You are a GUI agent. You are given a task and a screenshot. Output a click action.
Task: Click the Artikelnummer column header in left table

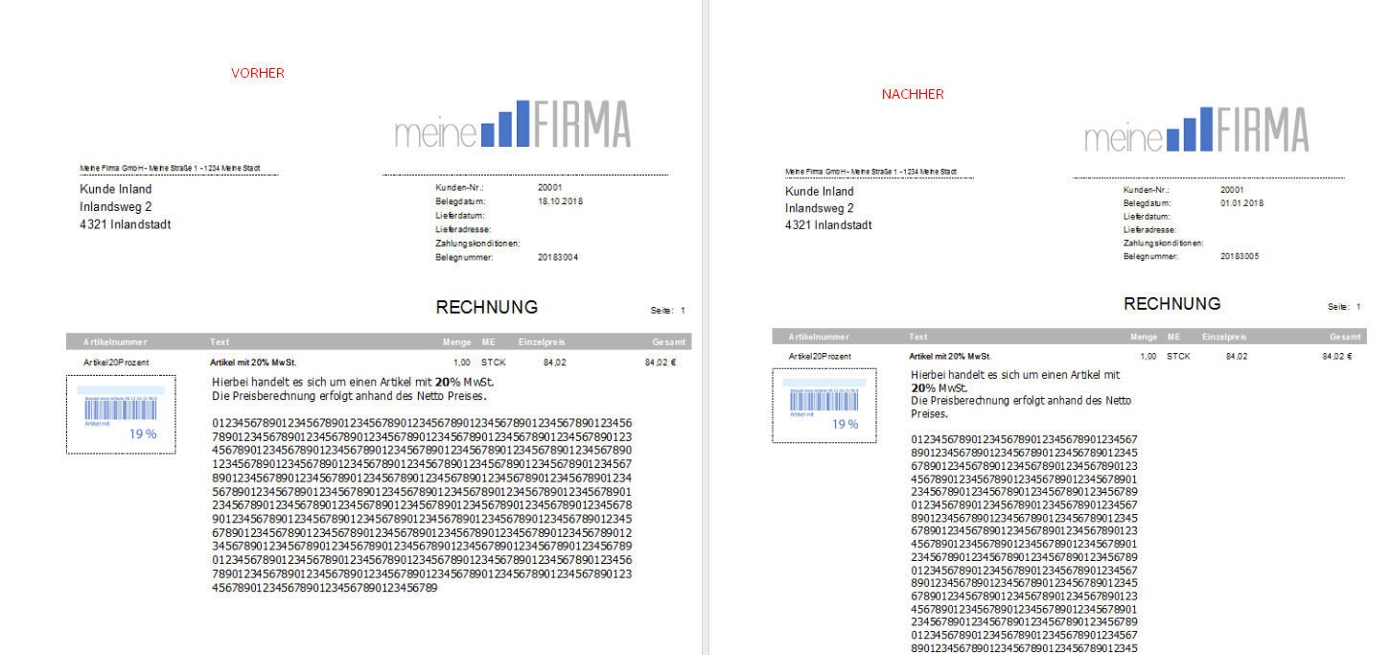[116, 341]
